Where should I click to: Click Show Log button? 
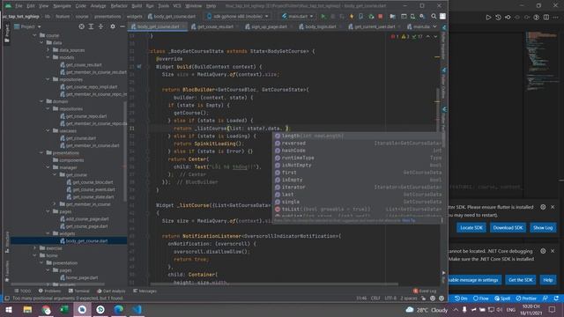543,227
